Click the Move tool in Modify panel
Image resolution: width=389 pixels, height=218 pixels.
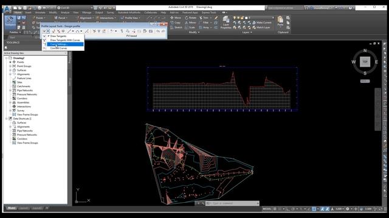click(x=176, y=18)
